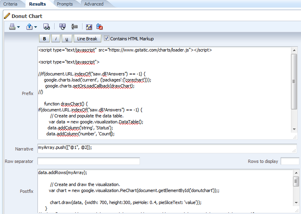301x214 pixels.
Task: Open the Advanced tab
Action: pyautogui.click(x=94, y=4)
